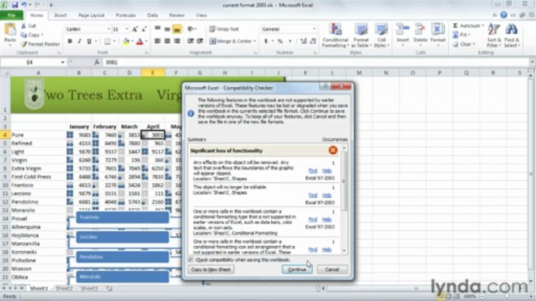
Task: Apply the red Font Color
Action: (x=139, y=41)
